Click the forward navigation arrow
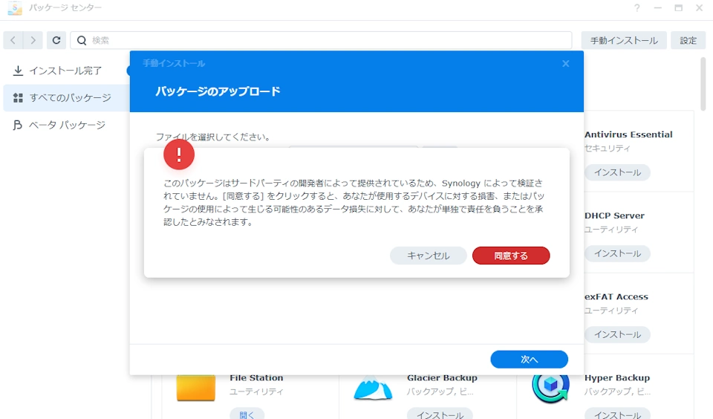This screenshot has height=419, width=713. point(33,41)
